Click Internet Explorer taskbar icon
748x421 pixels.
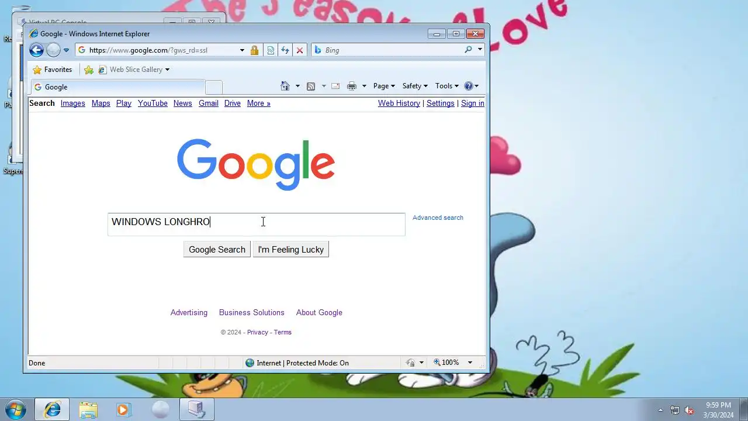[x=52, y=409]
